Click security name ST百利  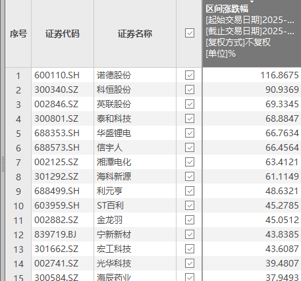click(x=110, y=206)
